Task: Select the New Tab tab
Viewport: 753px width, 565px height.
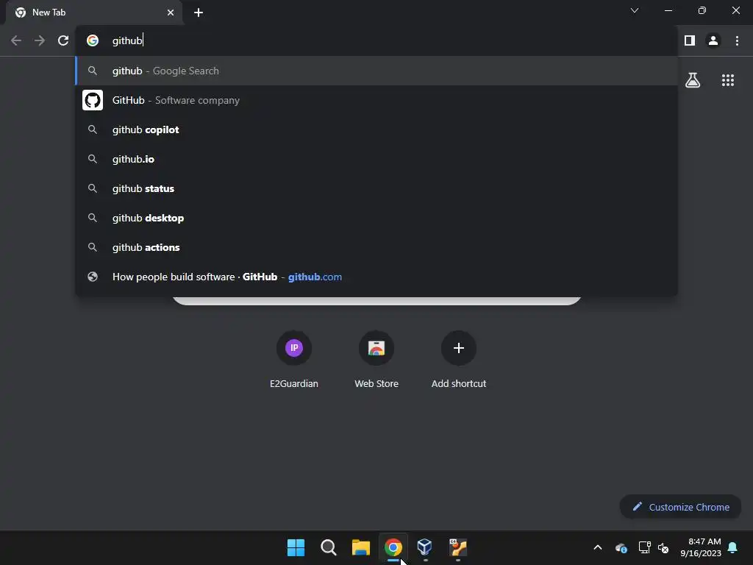Action: pos(94,13)
